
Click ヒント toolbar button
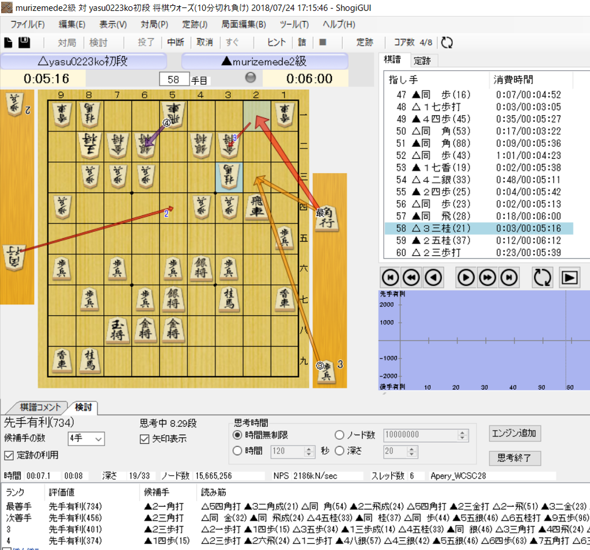pyautogui.click(x=277, y=42)
